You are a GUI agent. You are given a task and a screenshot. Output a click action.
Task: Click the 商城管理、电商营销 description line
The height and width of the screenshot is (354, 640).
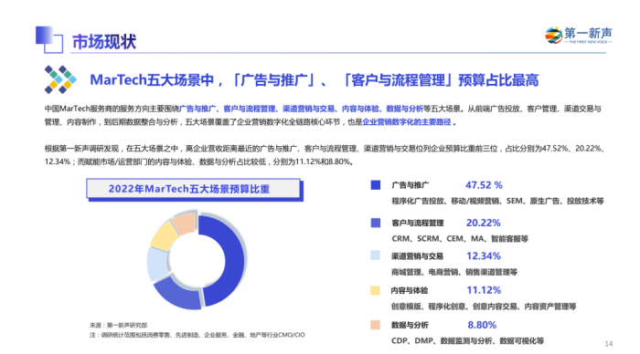[x=454, y=272]
